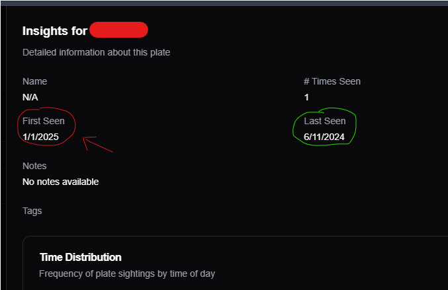Screen dimensions: 448x290
Task: Click the 'Insights for' heading
Action: pyautogui.click(x=55, y=31)
